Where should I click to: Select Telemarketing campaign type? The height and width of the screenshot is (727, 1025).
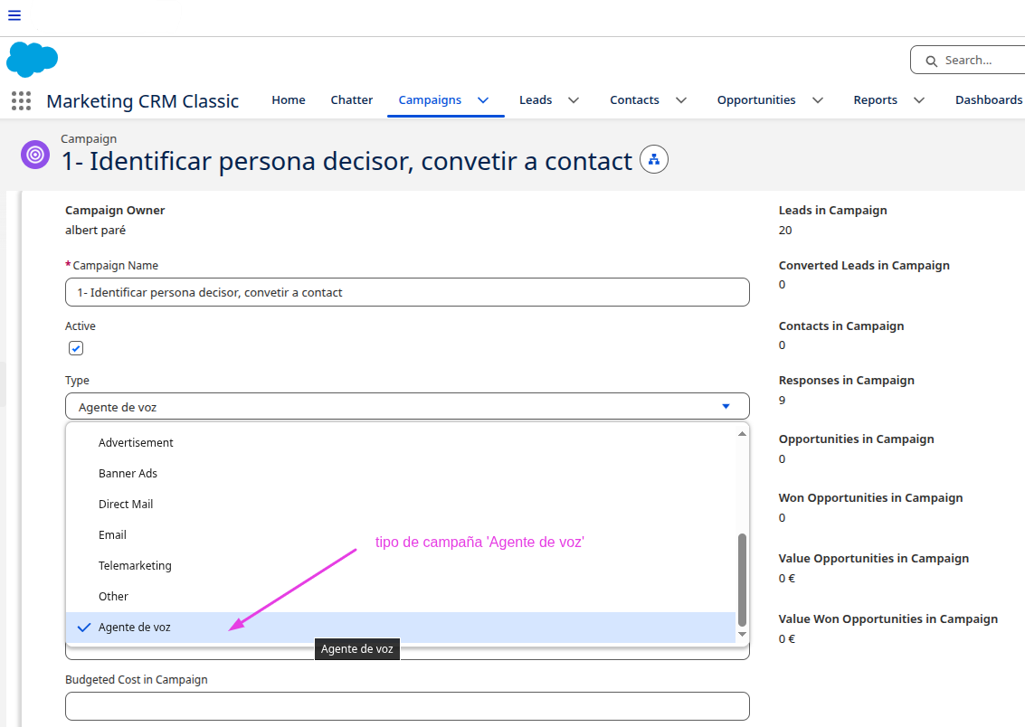coord(401,566)
